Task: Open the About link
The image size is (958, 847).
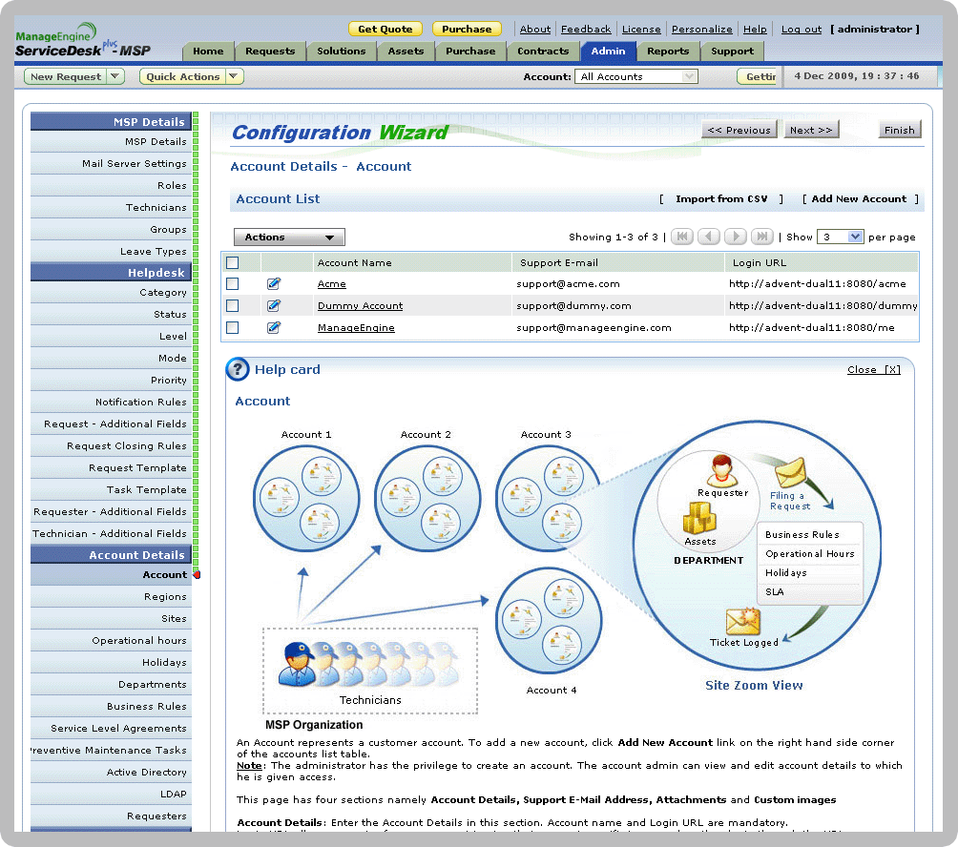Action: [535, 29]
